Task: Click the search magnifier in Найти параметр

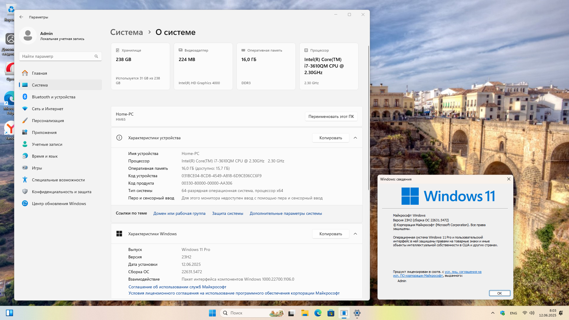Action: [x=96, y=56]
